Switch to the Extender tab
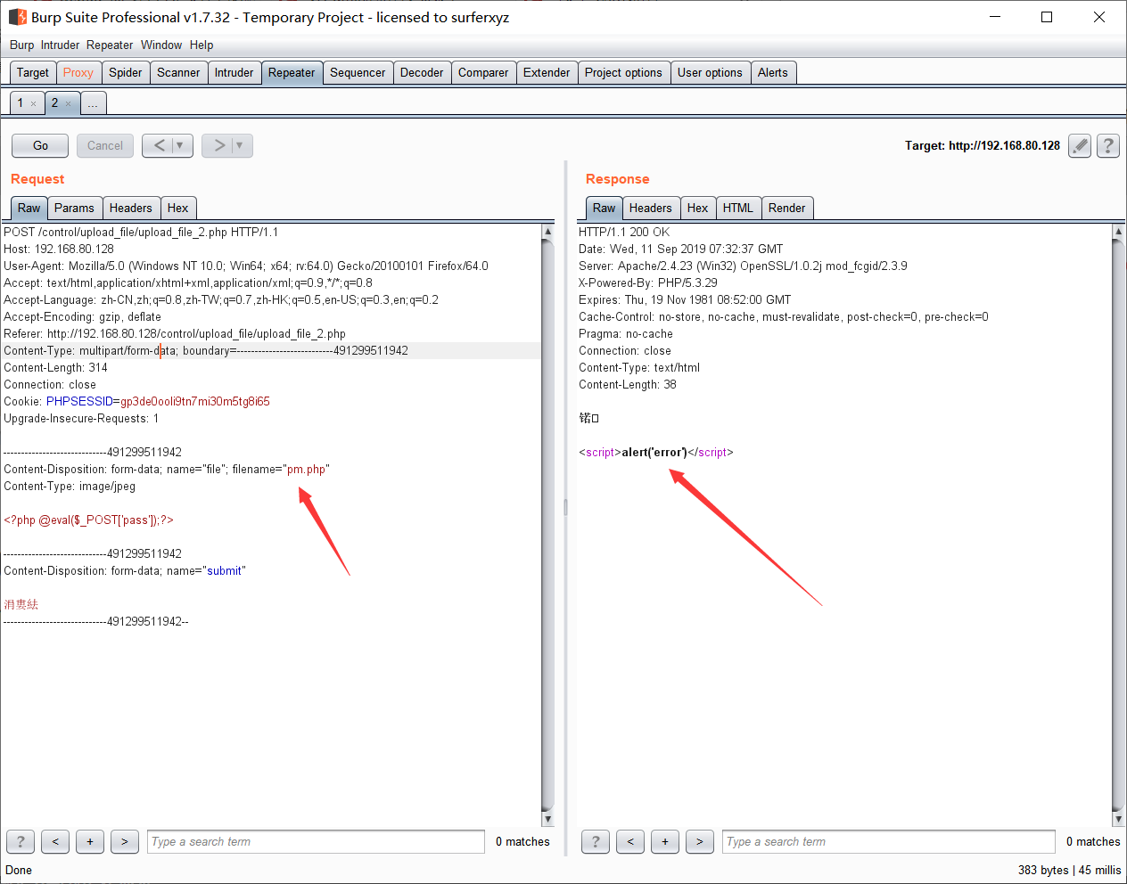This screenshot has height=884, width=1127. pyautogui.click(x=547, y=73)
